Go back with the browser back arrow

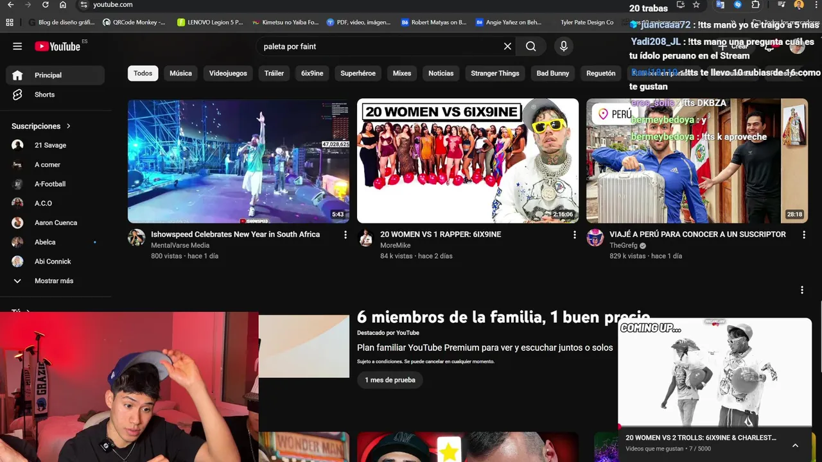click(10, 4)
